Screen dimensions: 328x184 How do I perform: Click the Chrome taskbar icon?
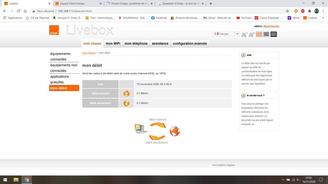click(27, 180)
